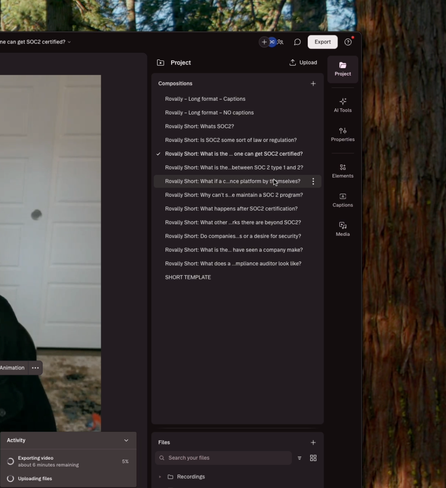The image size is (446, 488).
Task: Switch files to grid view
Action: 313,458
